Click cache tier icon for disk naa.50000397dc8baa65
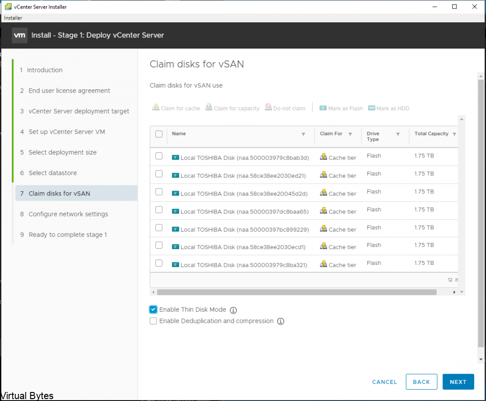This screenshot has height=401, width=486. (323, 210)
